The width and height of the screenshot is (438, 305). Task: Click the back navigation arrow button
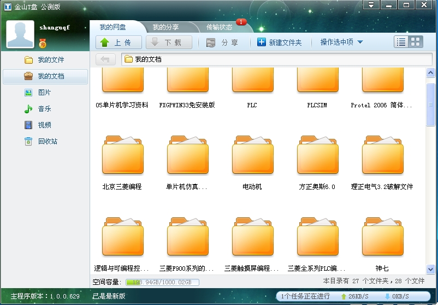click(105, 59)
